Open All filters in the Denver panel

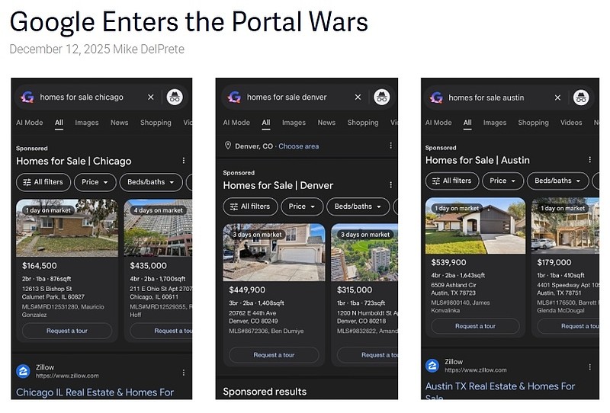click(x=250, y=206)
